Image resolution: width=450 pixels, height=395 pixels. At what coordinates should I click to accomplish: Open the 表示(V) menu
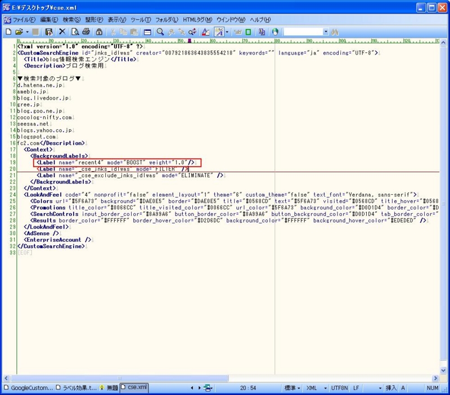pos(117,20)
